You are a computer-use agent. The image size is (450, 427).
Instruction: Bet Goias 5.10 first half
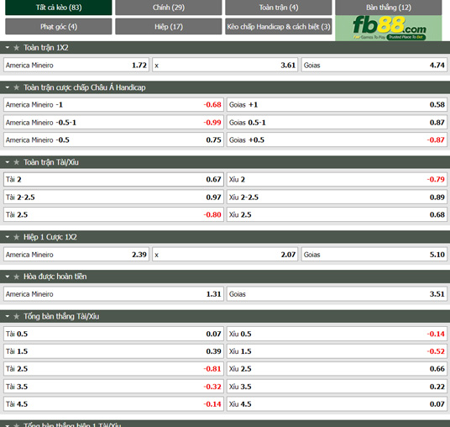[x=374, y=255]
